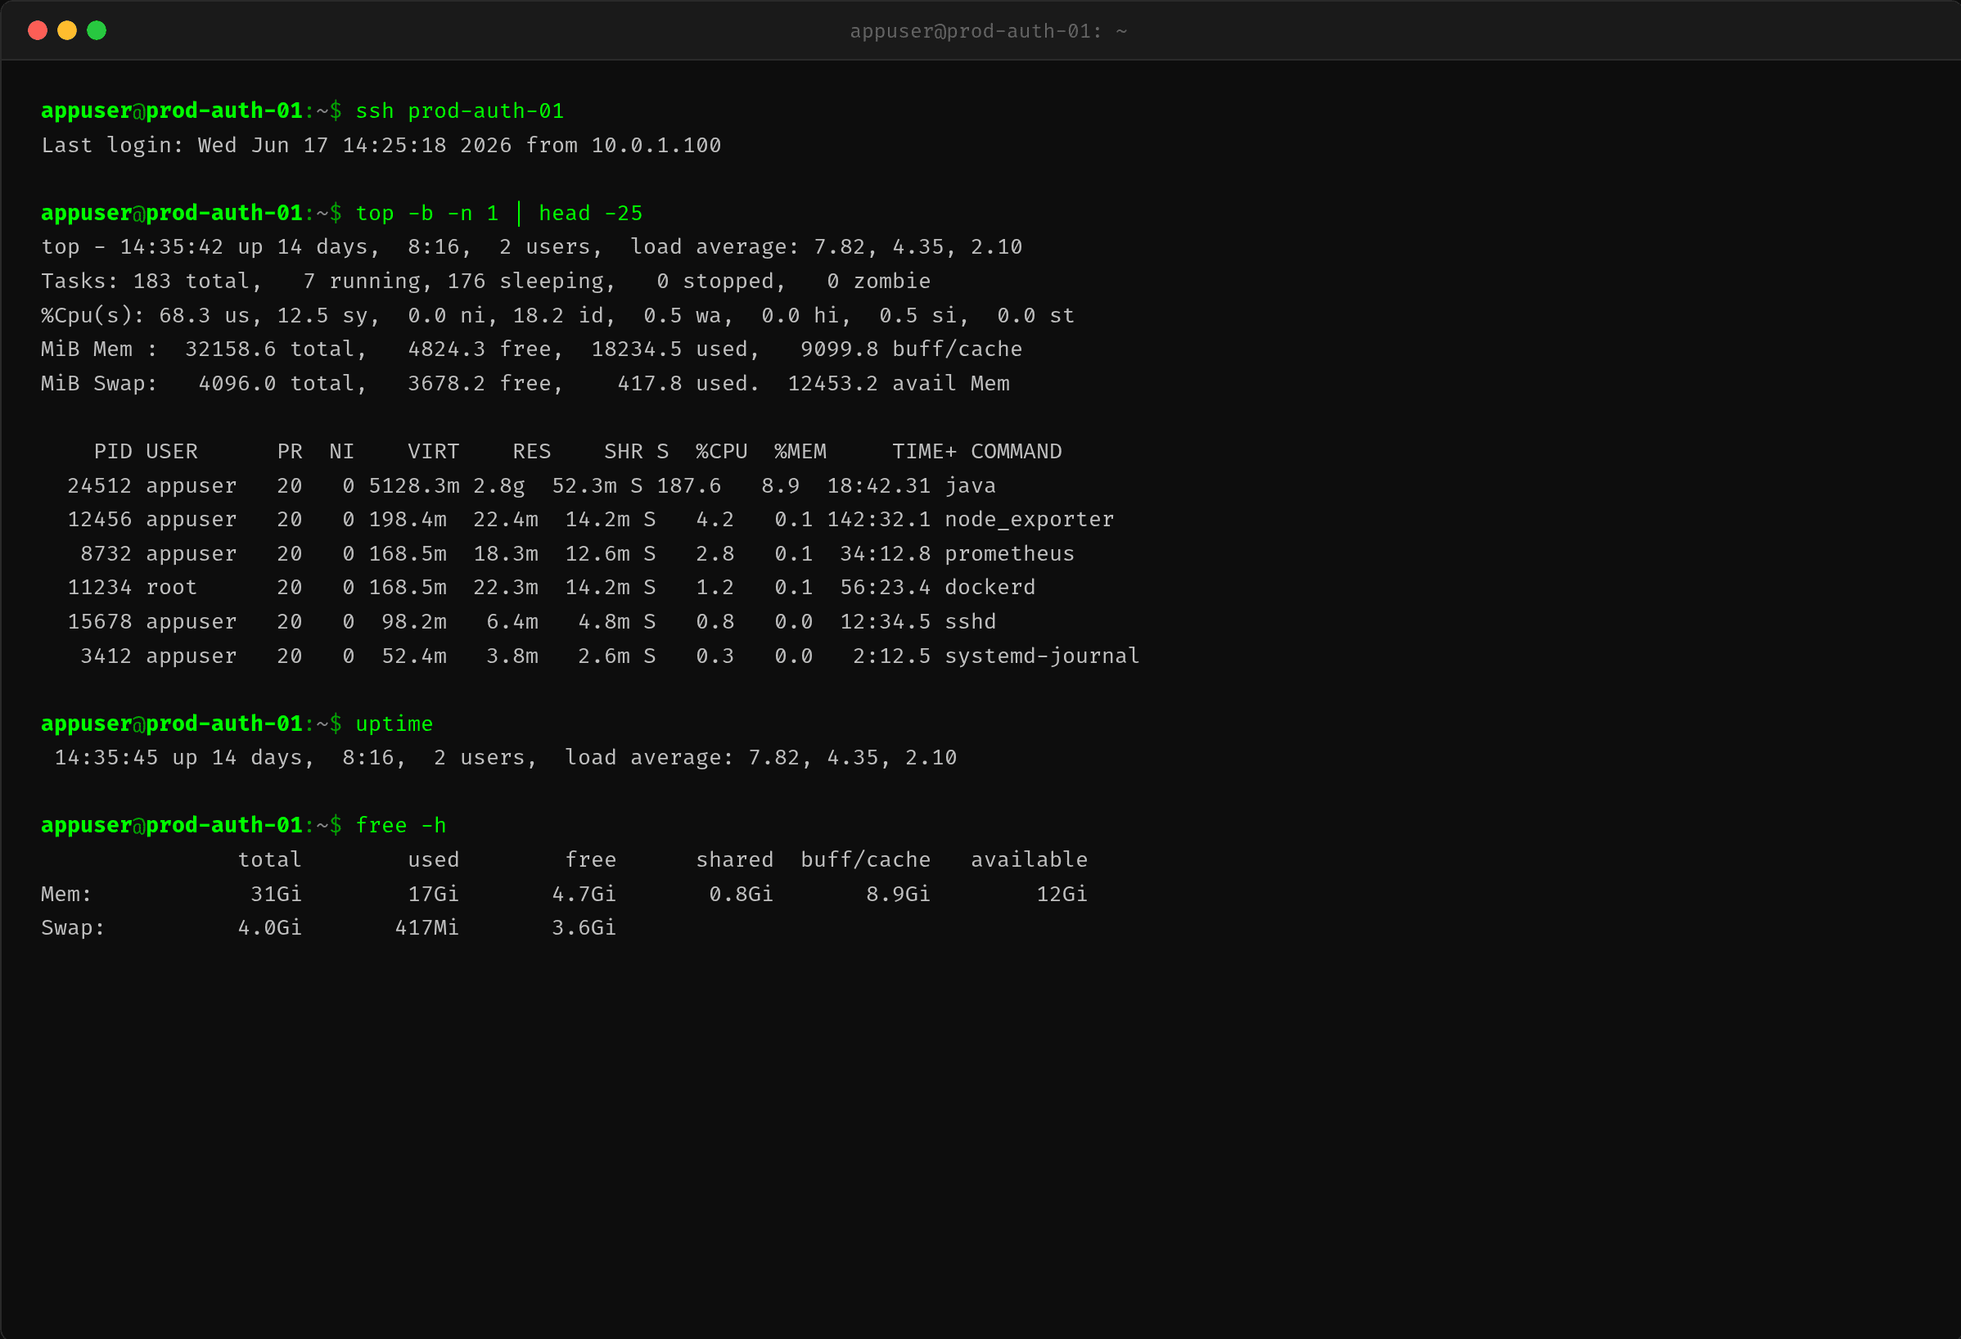Click the '17Gi' used memory value
This screenshot has width=1961, height=1339.
[x=433, y=894]
